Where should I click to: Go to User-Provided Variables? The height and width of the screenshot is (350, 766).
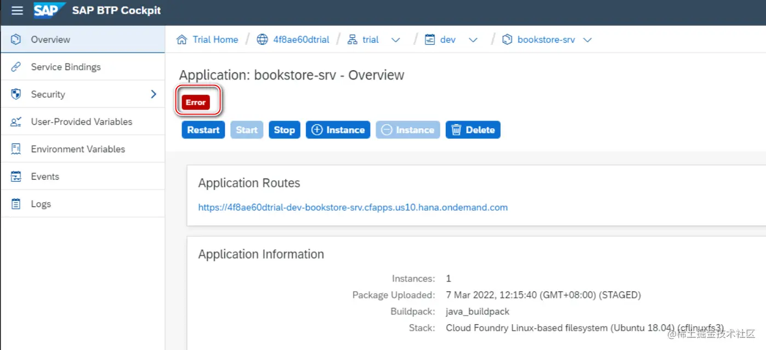click(x=82, y=122)
